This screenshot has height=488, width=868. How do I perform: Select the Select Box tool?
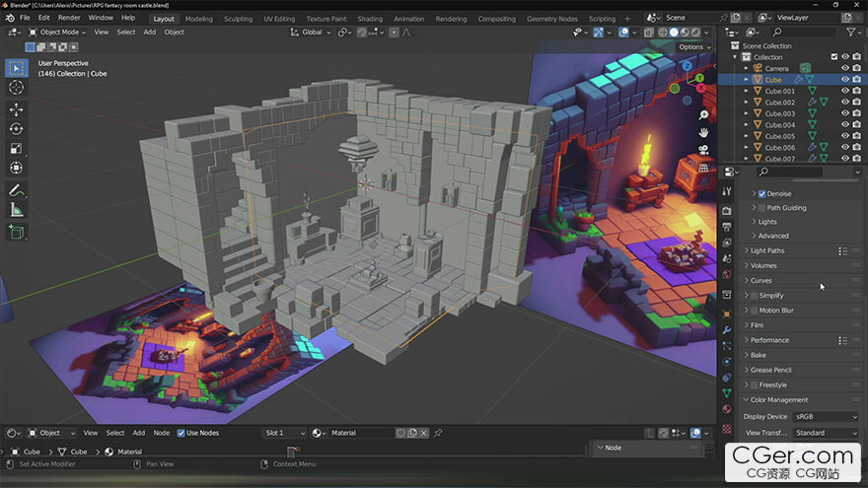(x=16, y=68)
